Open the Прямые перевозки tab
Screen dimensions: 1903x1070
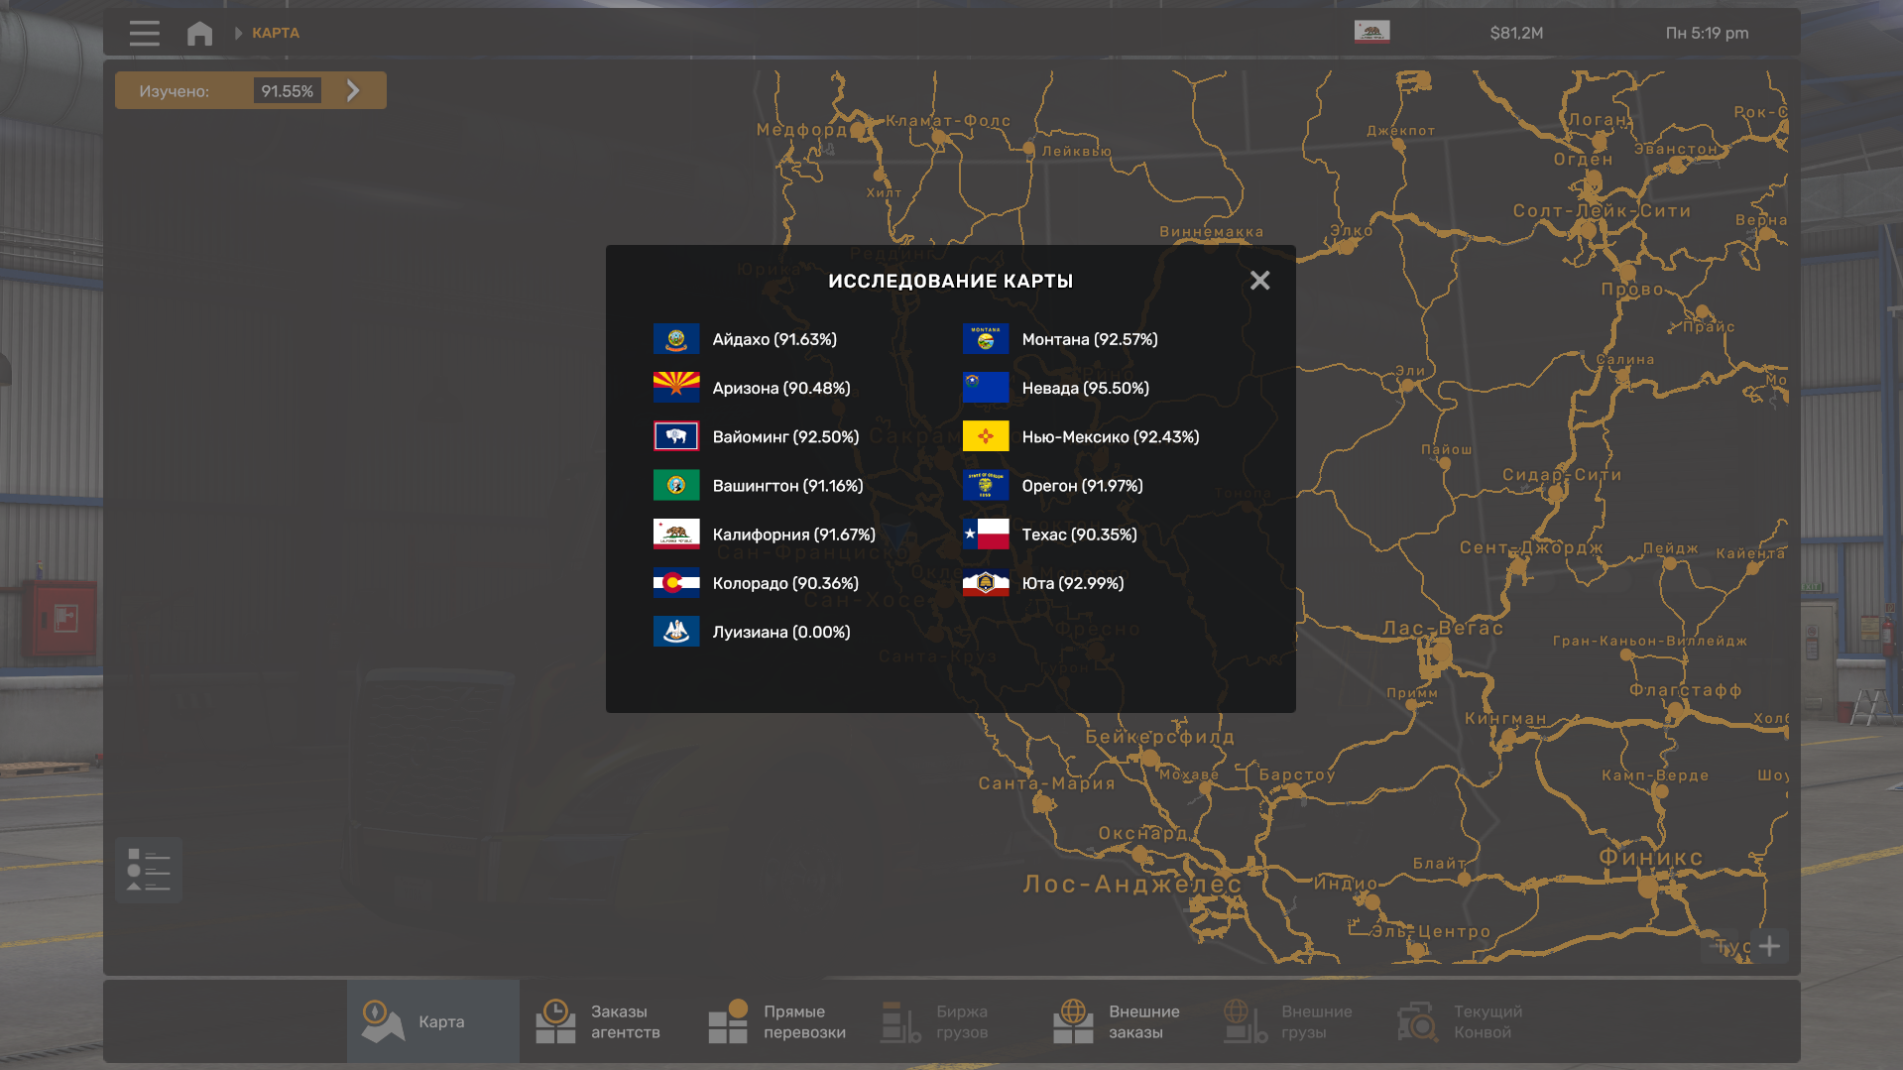point(778,1021)
